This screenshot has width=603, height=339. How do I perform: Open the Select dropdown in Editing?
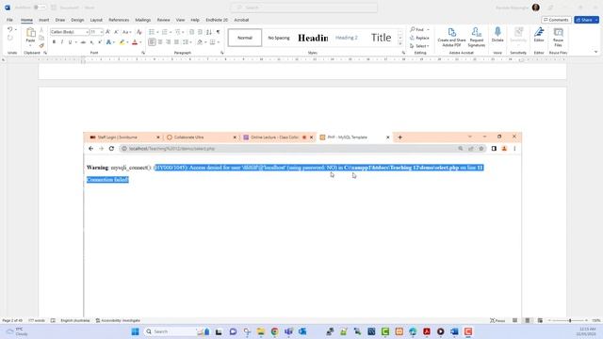[419, 46]
